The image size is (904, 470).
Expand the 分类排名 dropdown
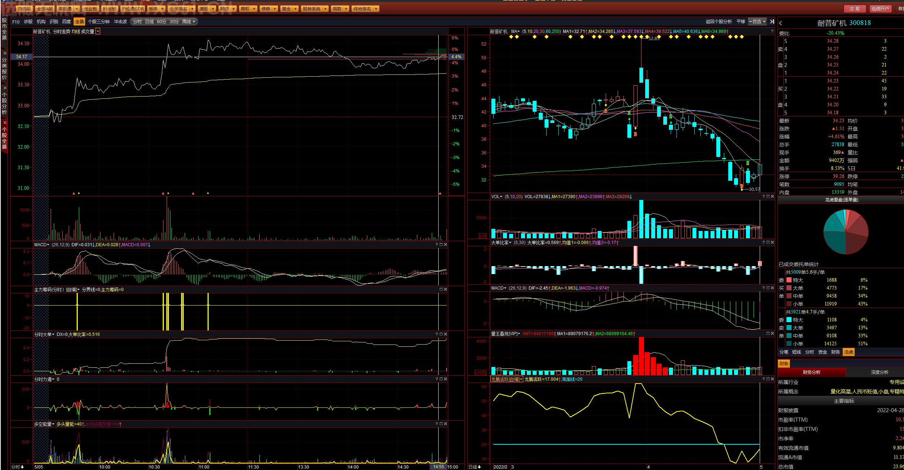coord(192,9)
